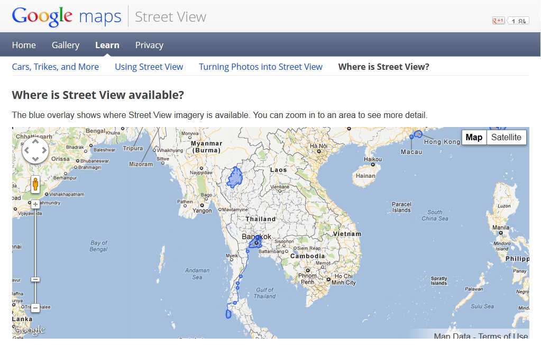
Task: Click the blue coverage area in northern Thailand
Action: [x=235, y=177]
